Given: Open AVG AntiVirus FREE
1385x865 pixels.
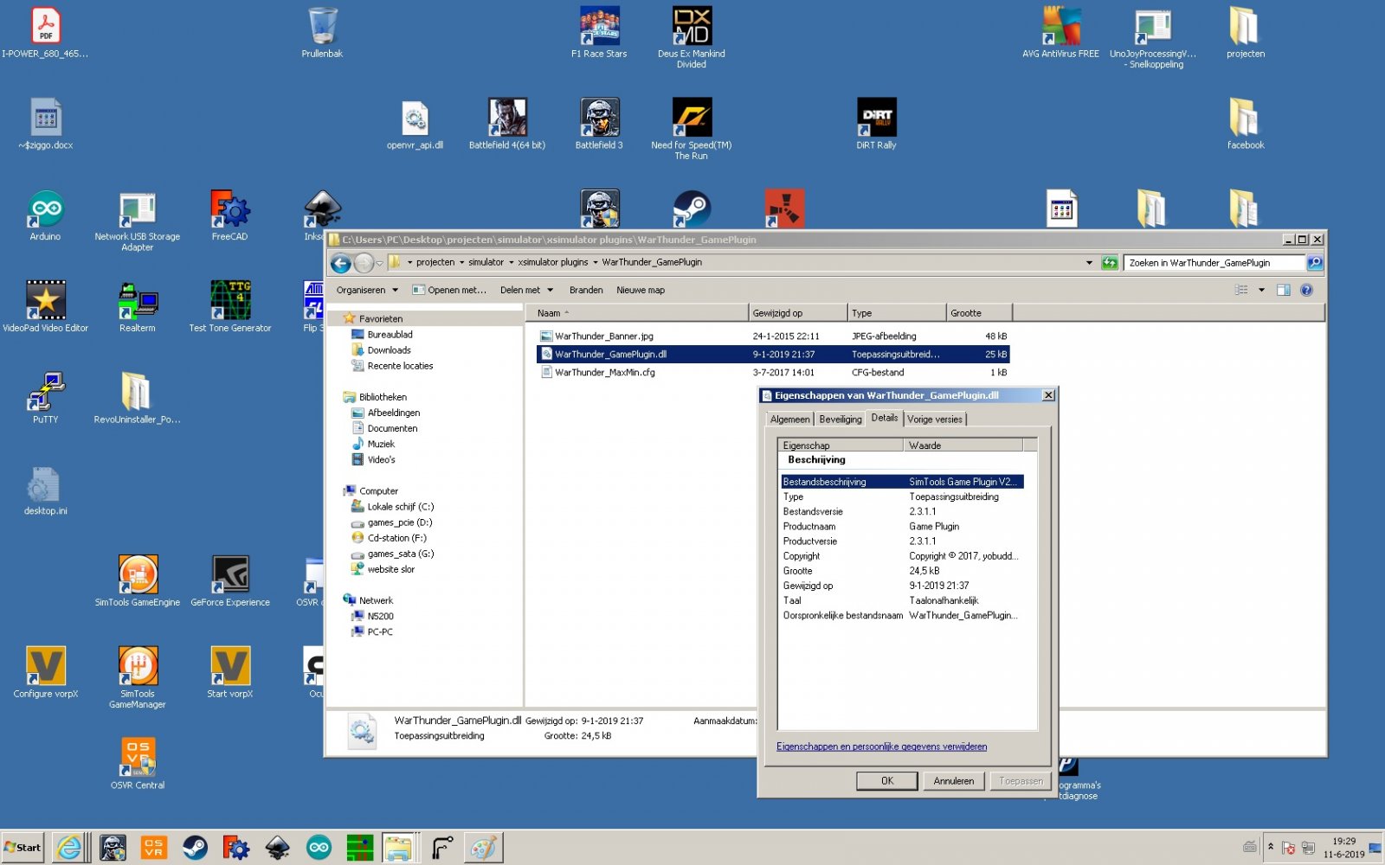Looking at the screenshot, I should [x=1060, y=33].
